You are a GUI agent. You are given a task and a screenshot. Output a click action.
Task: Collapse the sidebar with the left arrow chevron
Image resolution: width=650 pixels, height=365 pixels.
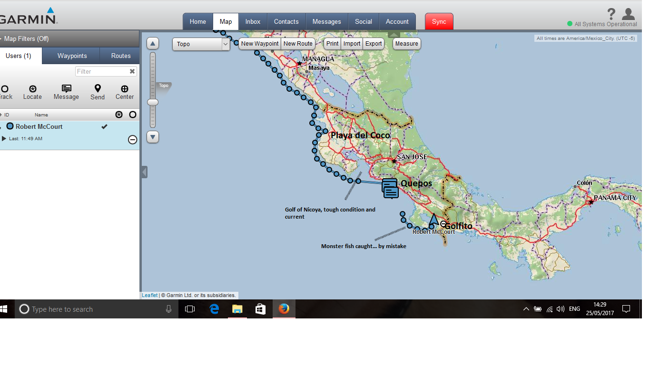(x=144, y=172)
